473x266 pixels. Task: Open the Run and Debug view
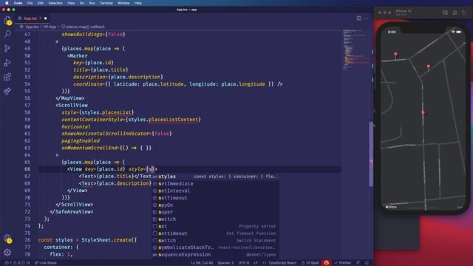pyautogui.click(x=7, y=63)
